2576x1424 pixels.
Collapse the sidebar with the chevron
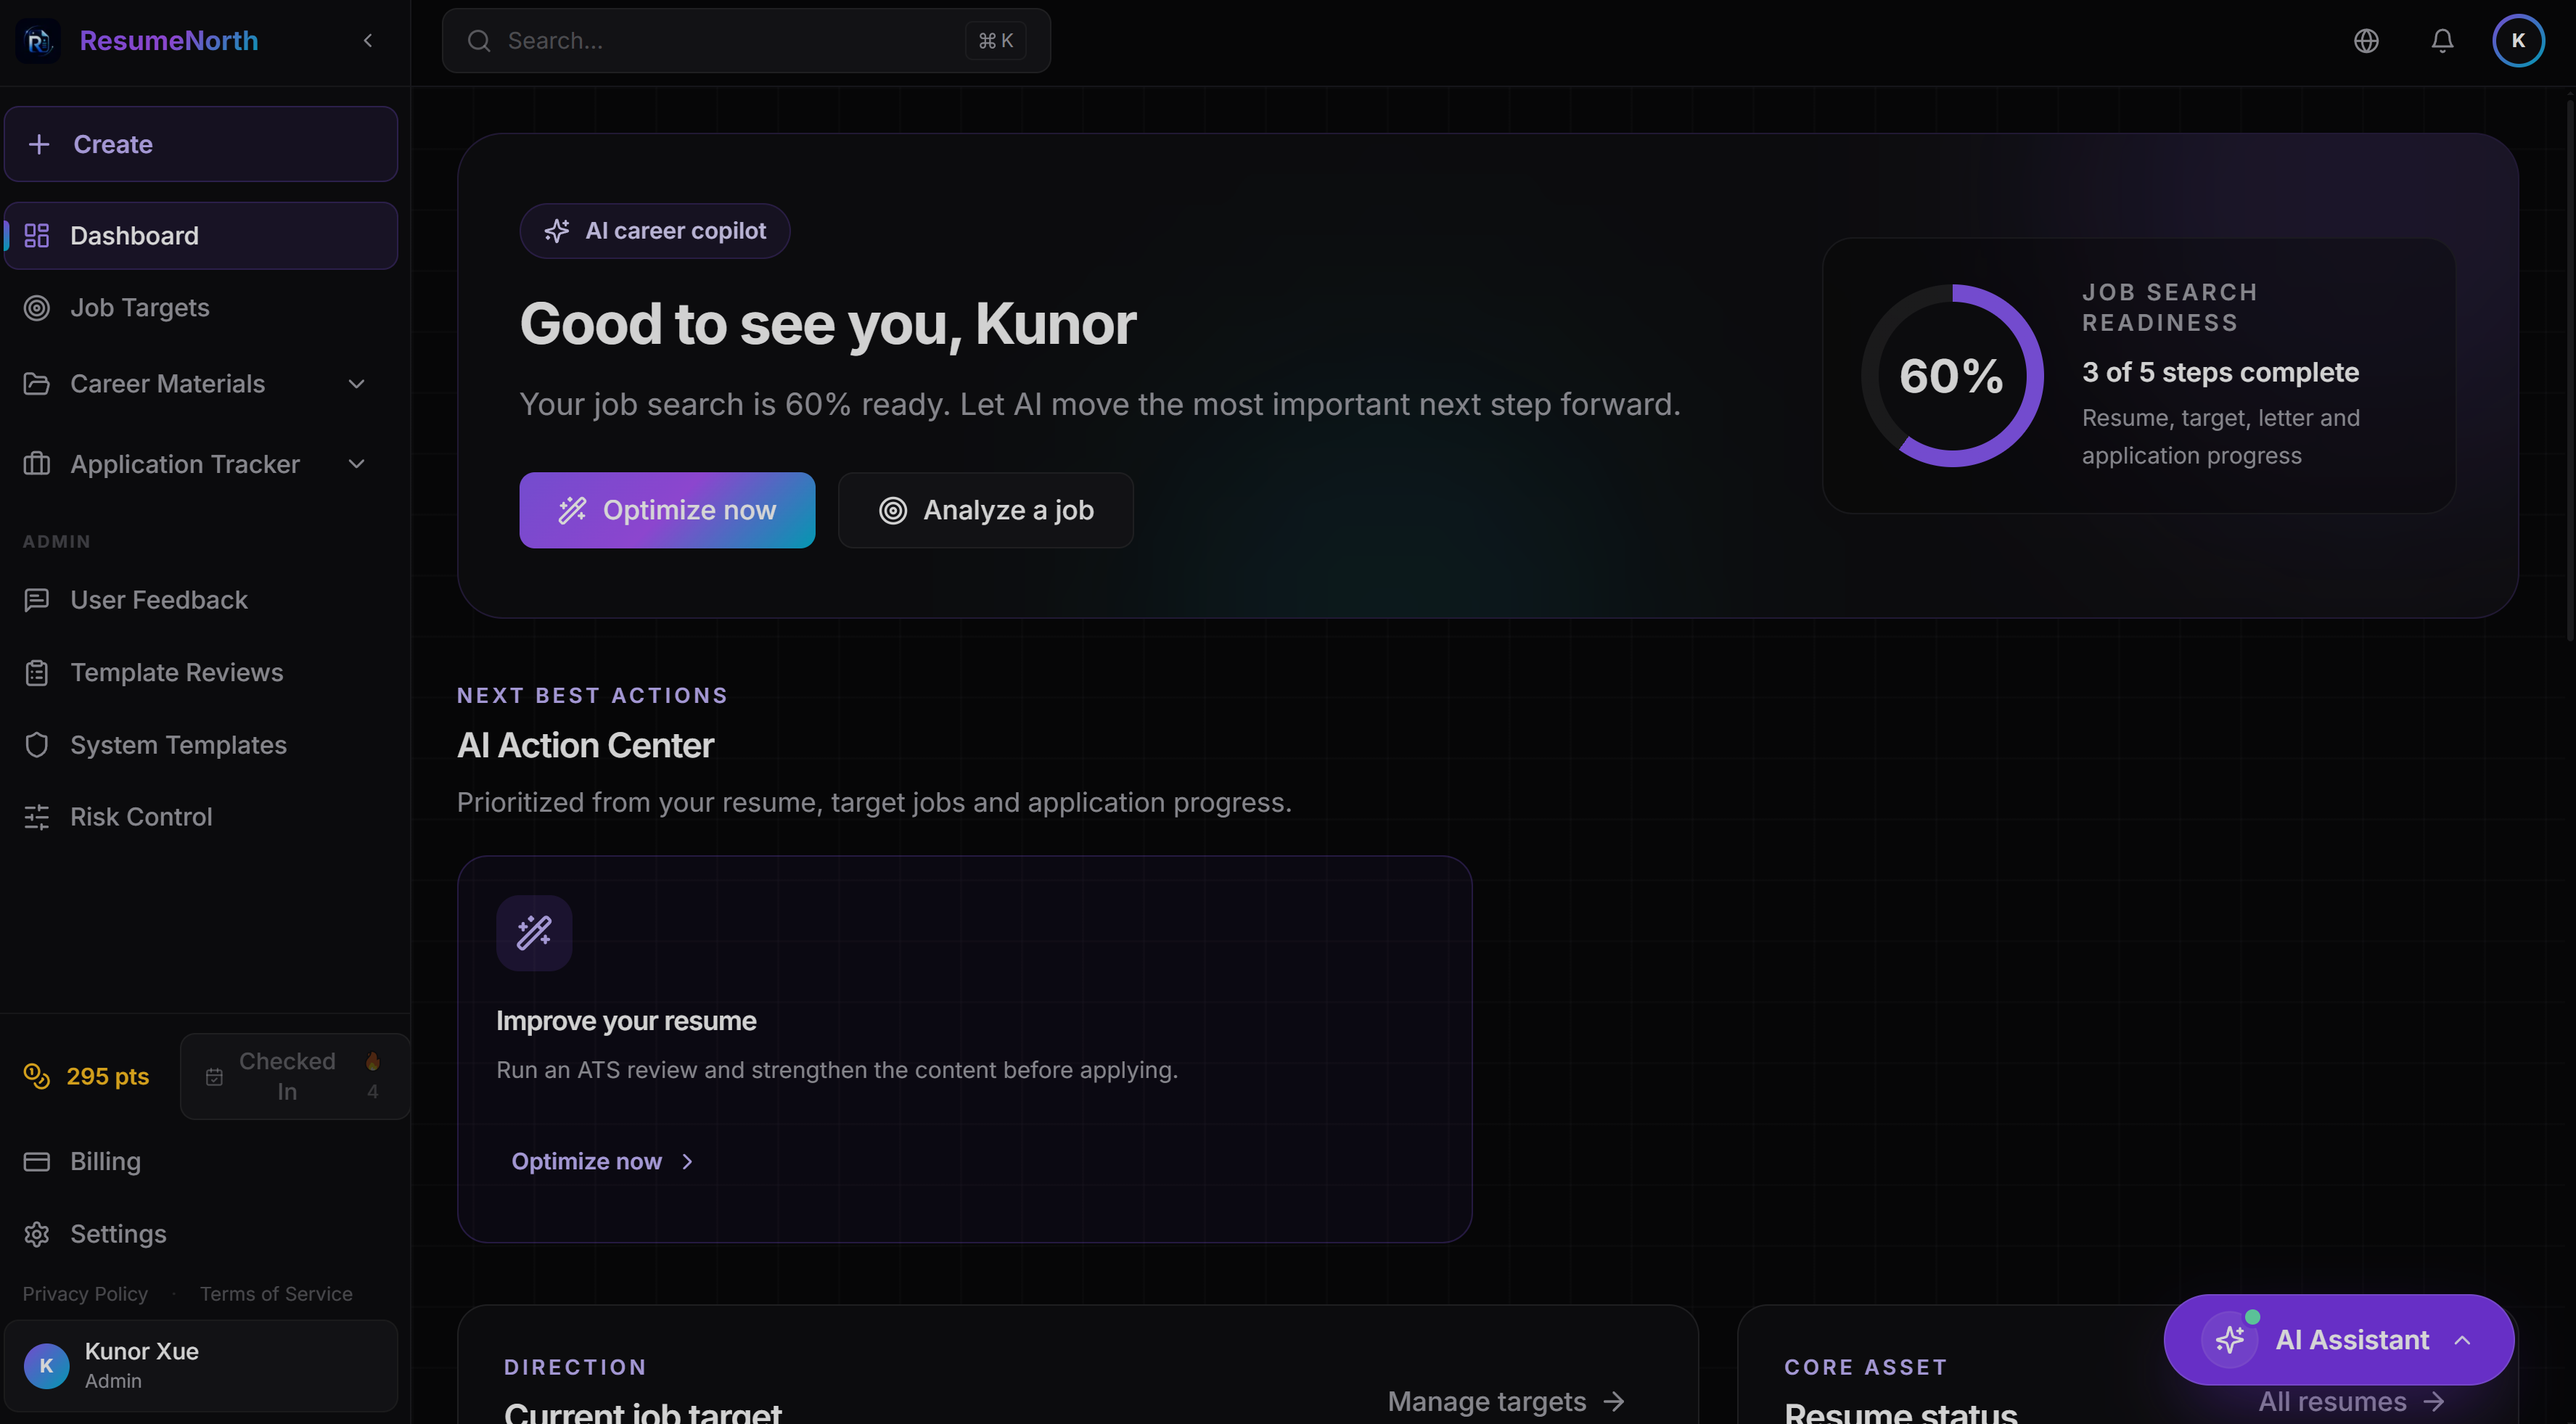368,41
